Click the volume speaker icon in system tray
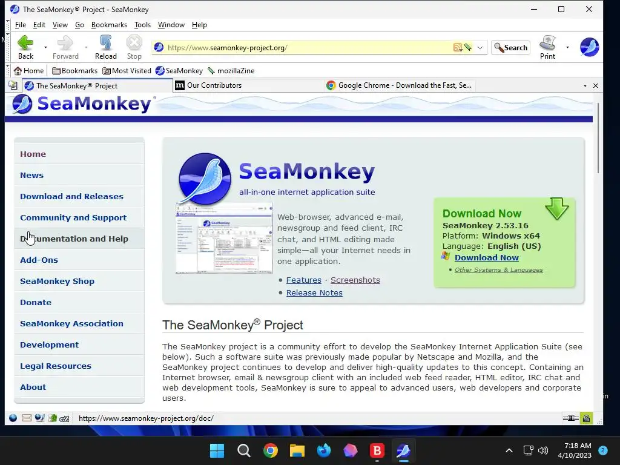Viewport: 620px width, 465px height. coord(543,450)
